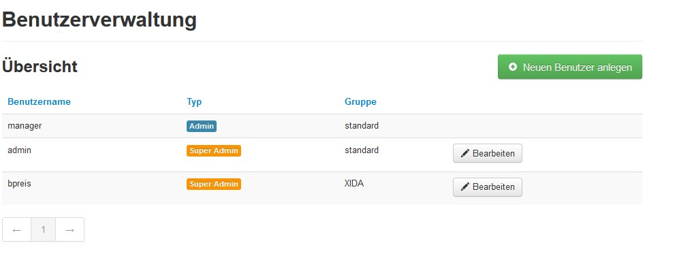This screenshot has width=692, height=260.
Task: Click the Super Admin badge in admin's row
Action: [214, 150]
